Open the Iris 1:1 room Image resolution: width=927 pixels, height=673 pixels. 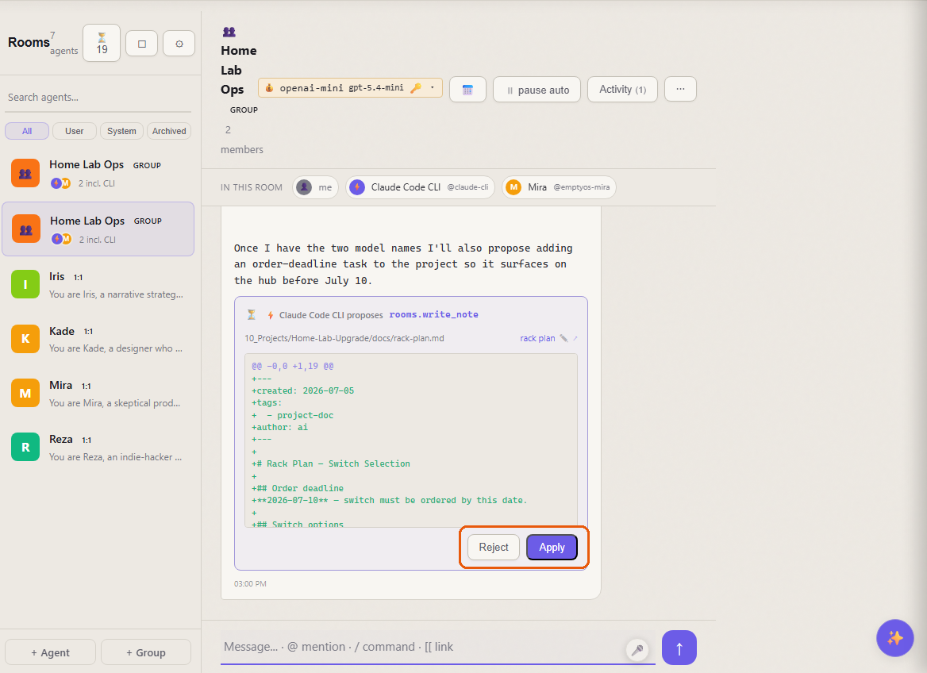click(x=98, y=285)
